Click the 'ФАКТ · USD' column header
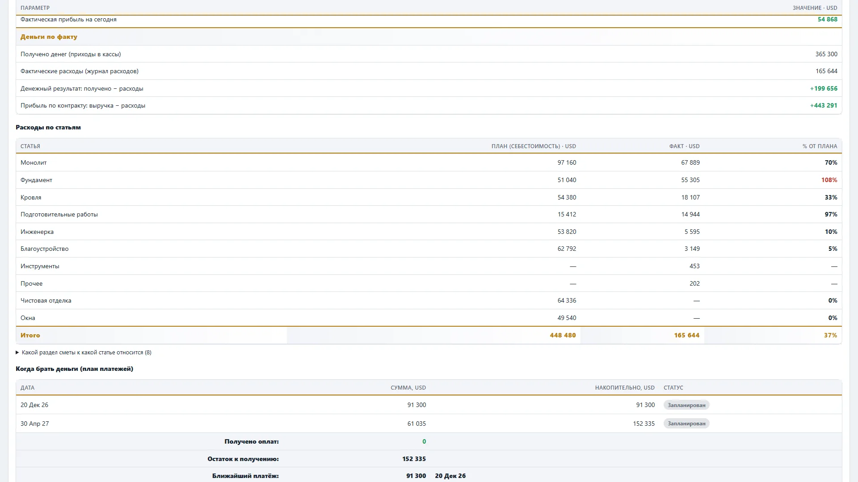Viewport: 858px width, 482px height. 684,146
